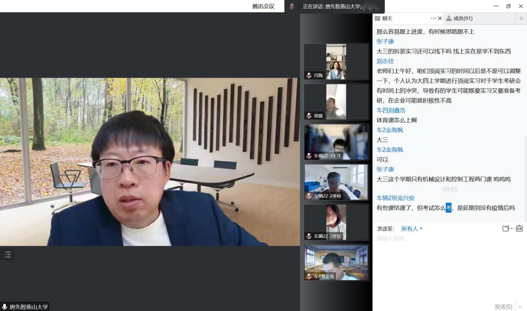Viewport: 527px width, 311px height.
Task: Select 梁晨's video thumbnail
Action: coord(337,102)
